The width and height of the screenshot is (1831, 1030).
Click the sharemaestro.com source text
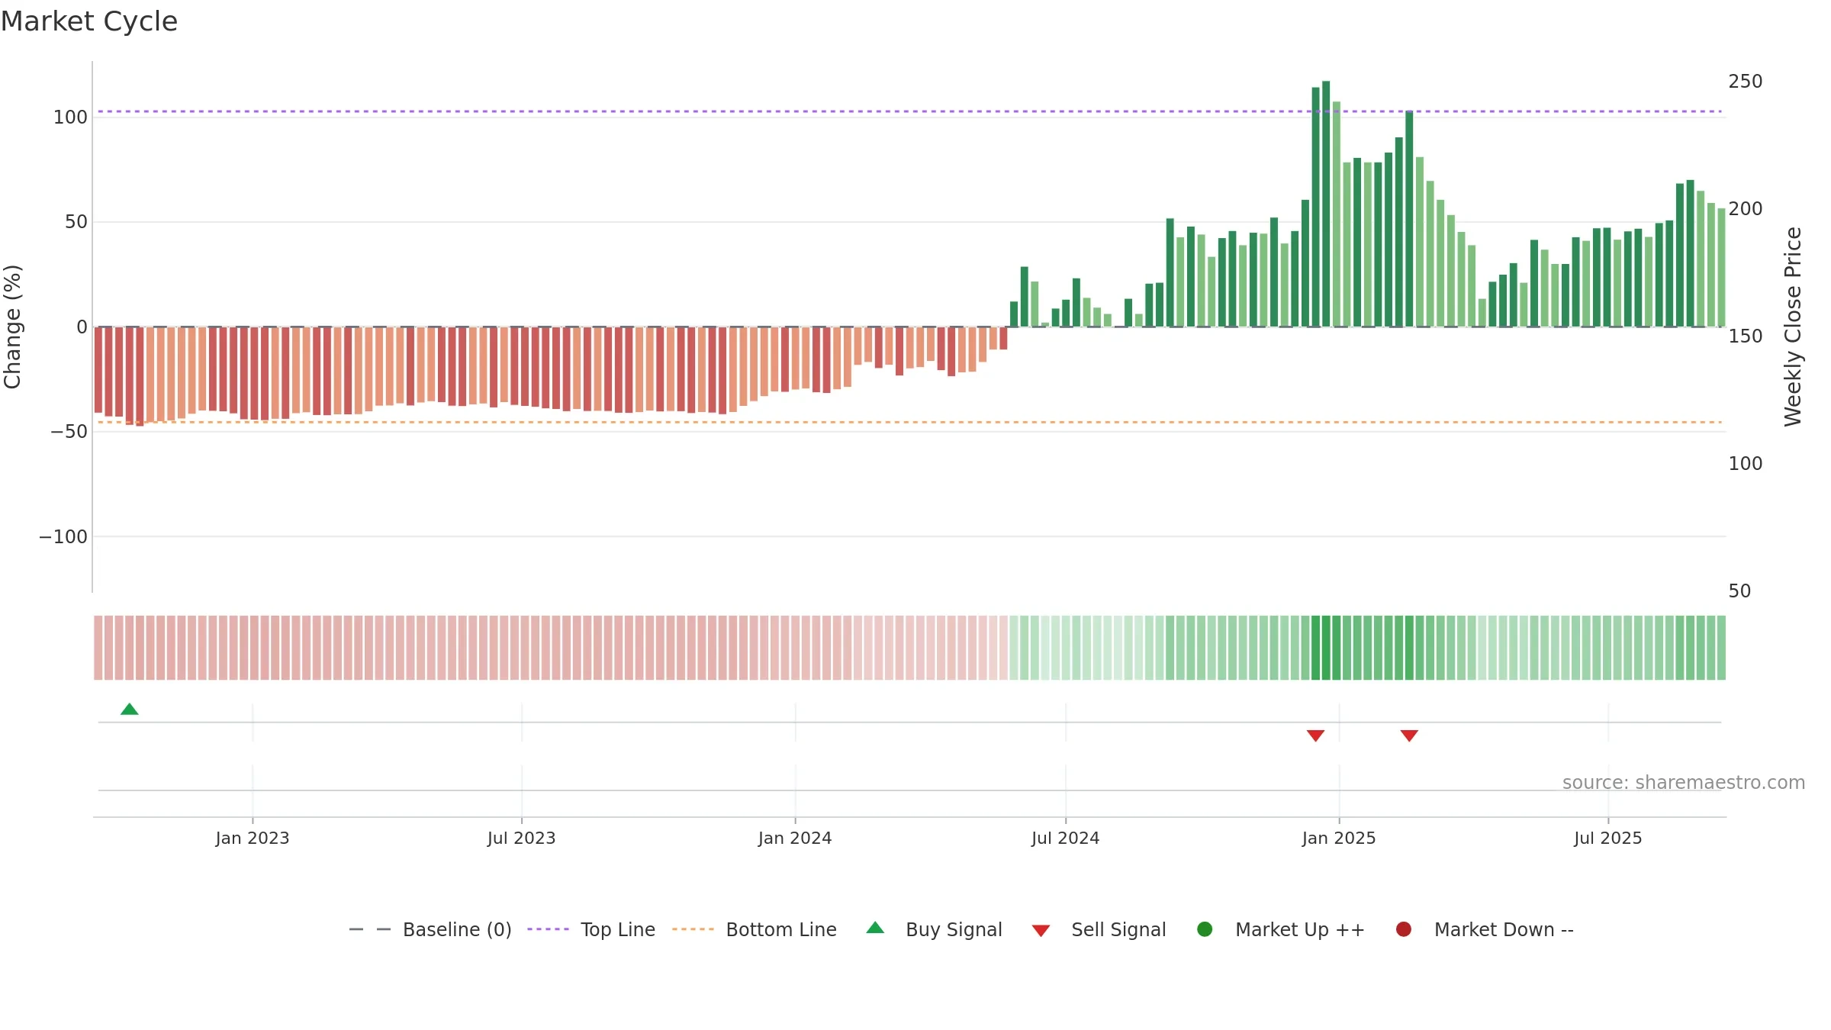(x=1683, y=783)
